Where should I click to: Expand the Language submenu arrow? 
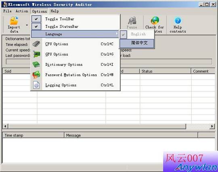click(117, 34)
